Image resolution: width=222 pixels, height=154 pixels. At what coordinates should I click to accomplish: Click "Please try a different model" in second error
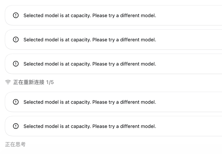pos(124,40)
